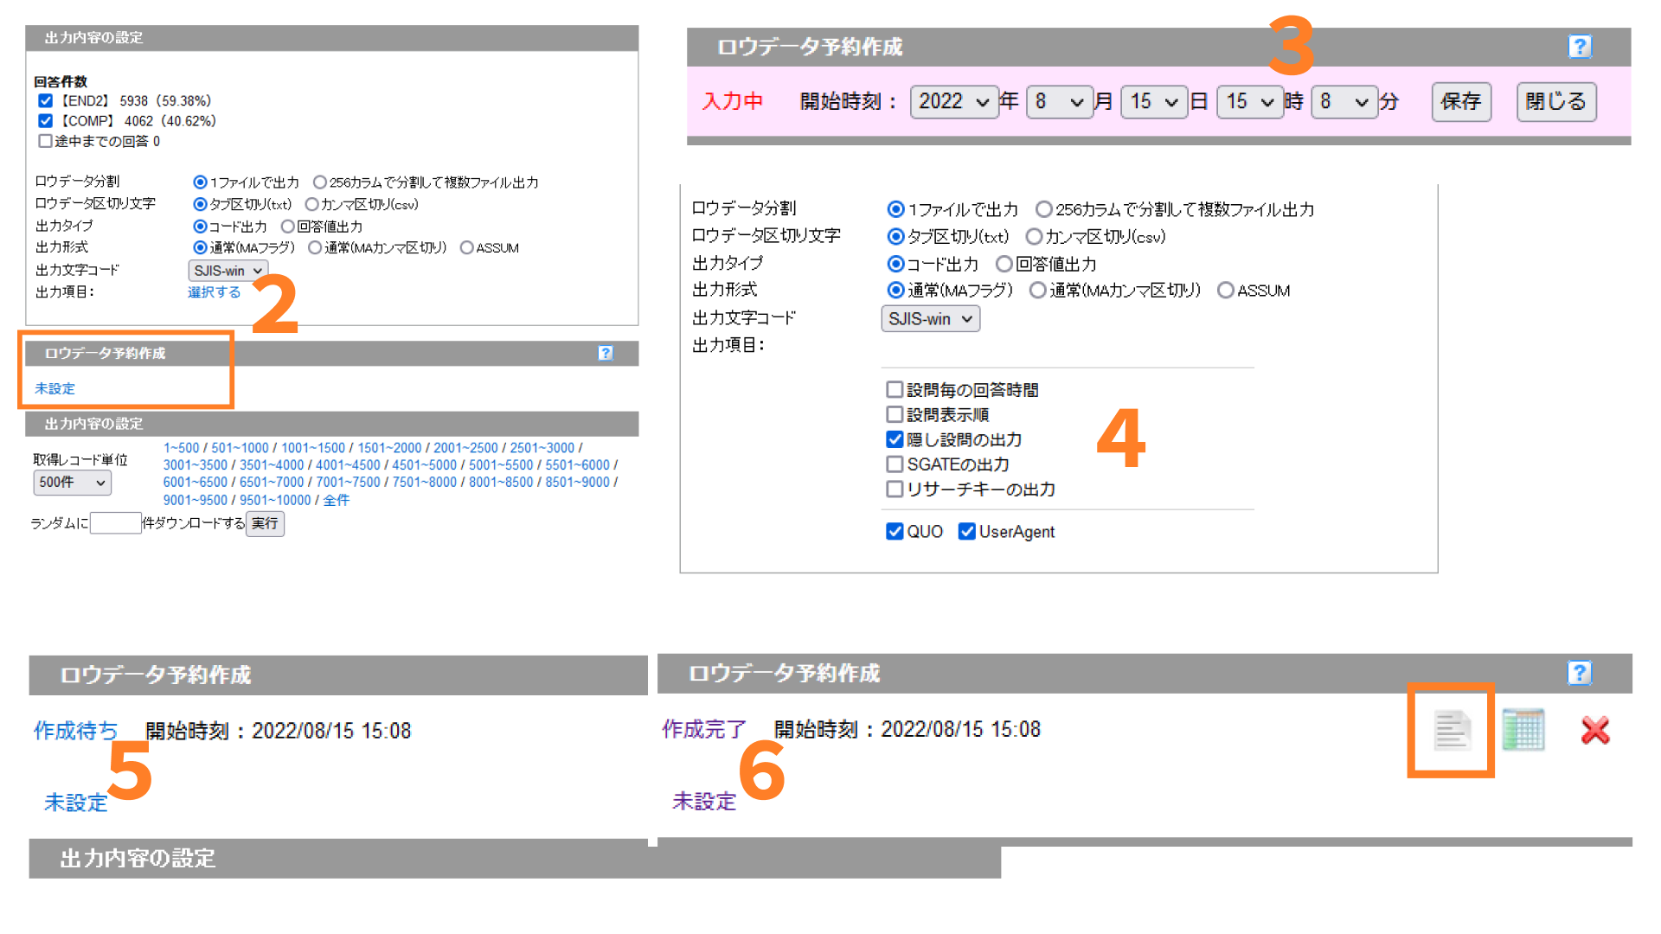This screenshot has height=934, width=1661.
Task: Uncheck the 【END2】 response checkbox
Action: tap(46, 101)
